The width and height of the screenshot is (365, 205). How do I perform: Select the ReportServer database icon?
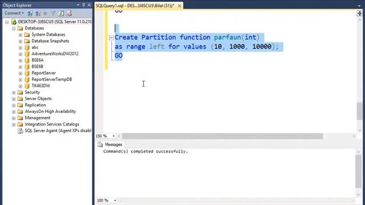tap(27, 73)
